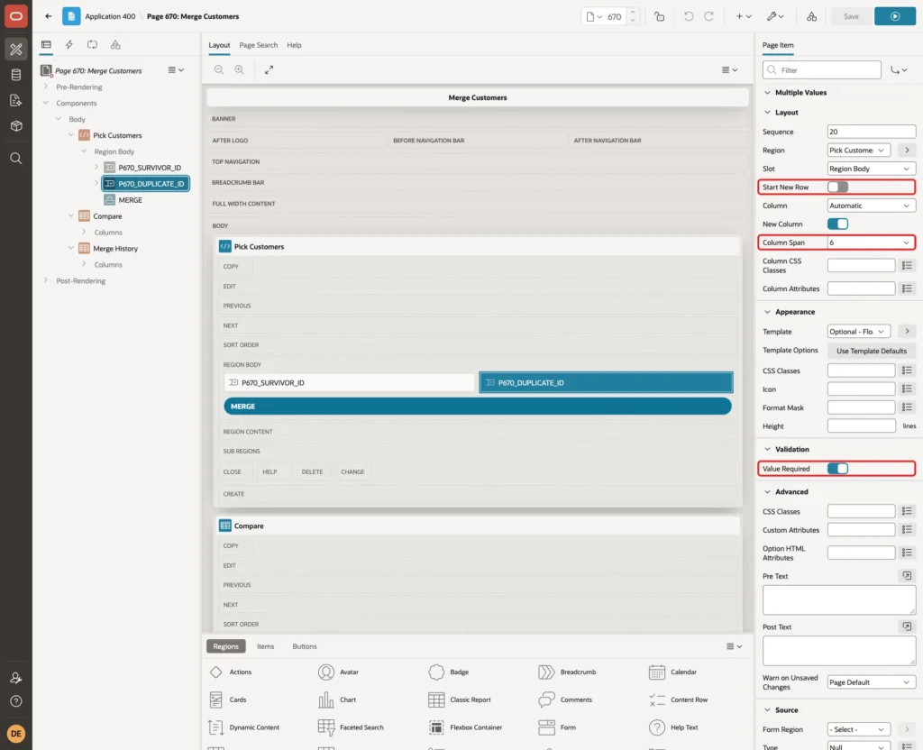This screenshot has height=750, width=923.
Task: Click the back arrow next to Application 400
Action: [x=49, y=16]
